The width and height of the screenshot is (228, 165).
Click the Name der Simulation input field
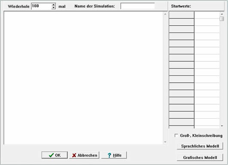coord(137,6)
